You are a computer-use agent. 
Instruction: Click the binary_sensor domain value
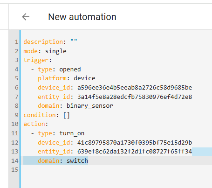pyautogui.click(x=90, y=106)
